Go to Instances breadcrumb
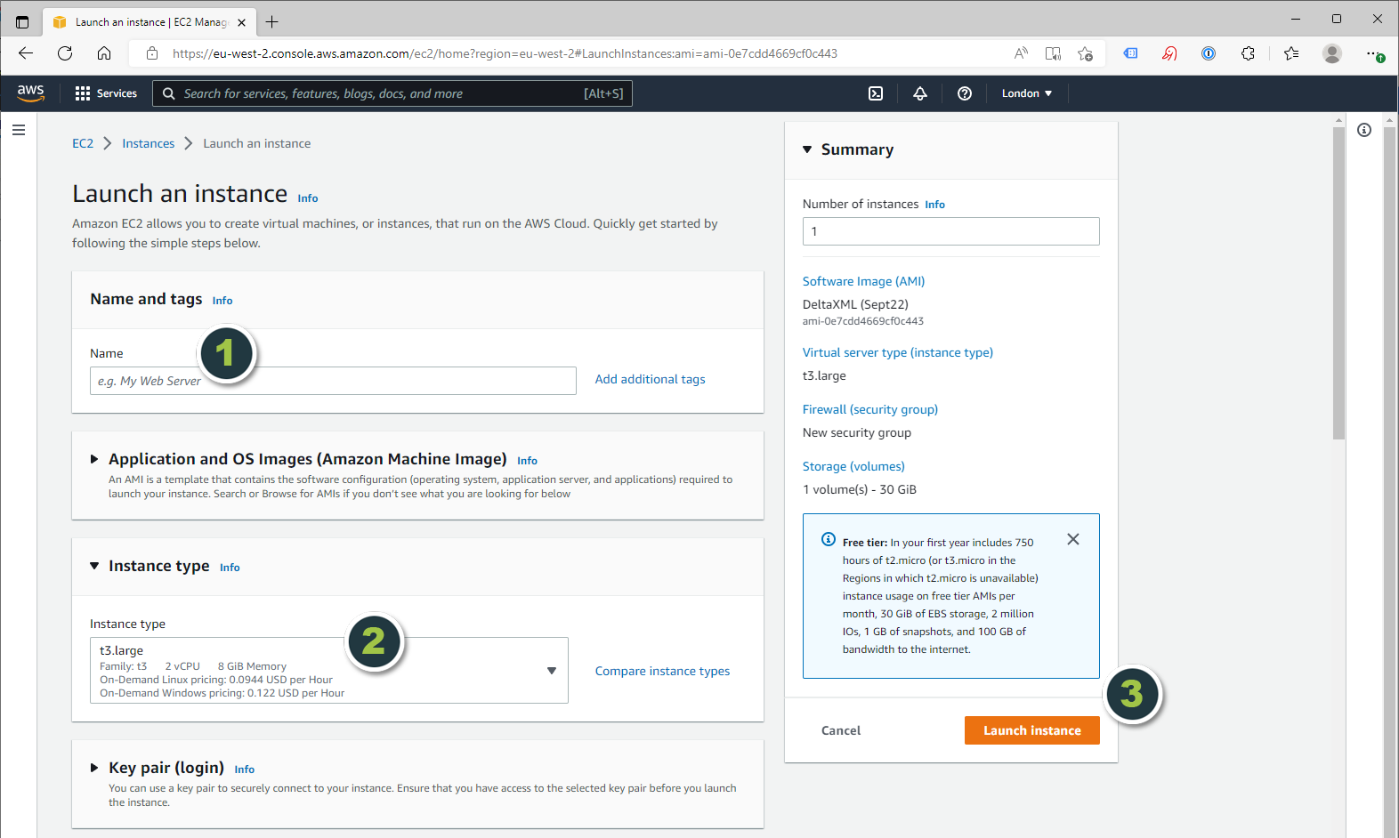1399x838 pixels. click(148, 143)
